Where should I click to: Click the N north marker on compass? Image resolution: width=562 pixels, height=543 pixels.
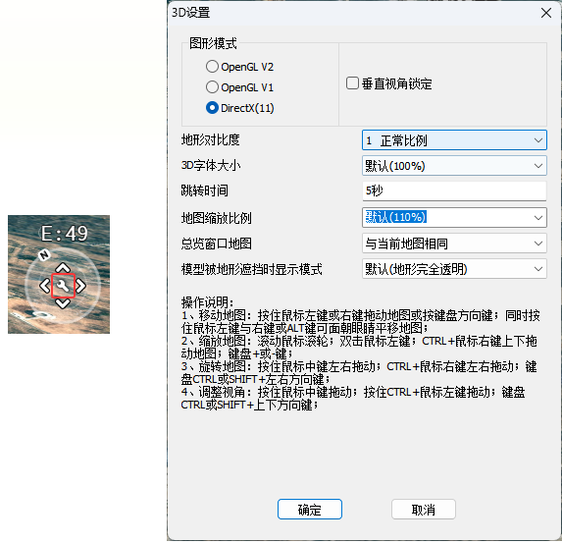click(44, 255)
